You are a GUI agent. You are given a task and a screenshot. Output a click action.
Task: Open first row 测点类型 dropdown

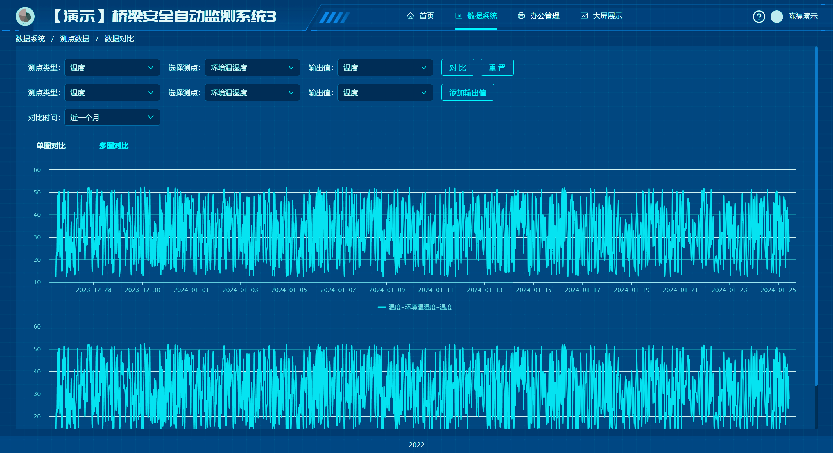(x=112, y=68)
